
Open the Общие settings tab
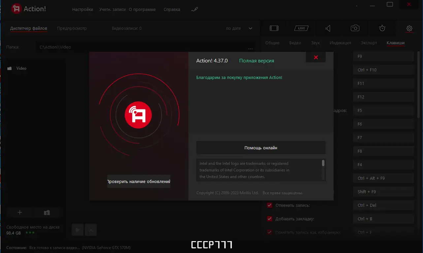(272, 43)
